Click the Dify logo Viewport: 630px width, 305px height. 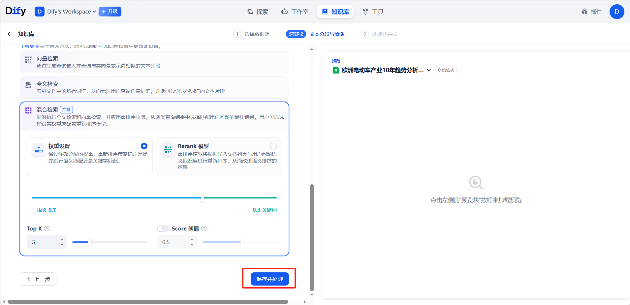(16, 11)
